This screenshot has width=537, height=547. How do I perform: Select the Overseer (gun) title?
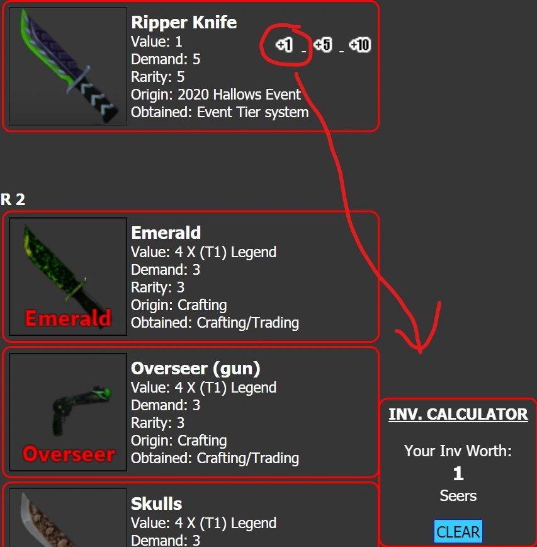(196, 369)
